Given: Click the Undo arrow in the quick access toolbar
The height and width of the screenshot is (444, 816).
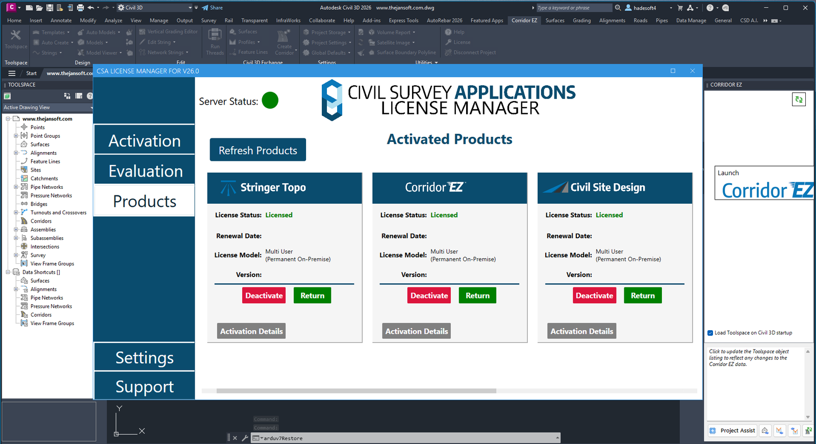Looking at the screenshot, I should tap(91, 8).
